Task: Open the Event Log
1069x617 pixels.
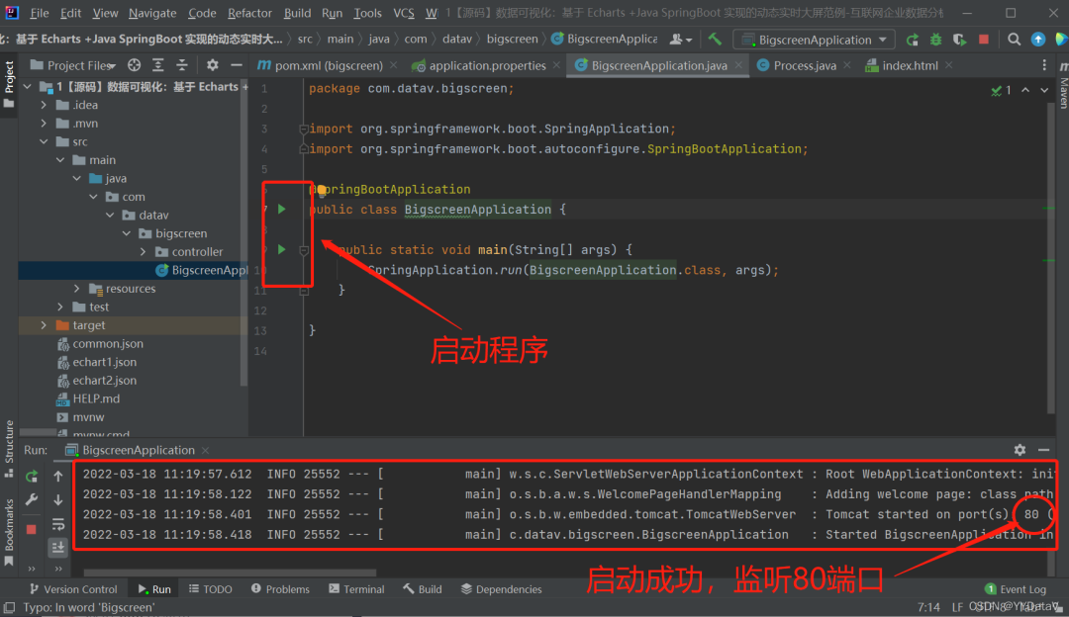Action: tap(1016, 589)
